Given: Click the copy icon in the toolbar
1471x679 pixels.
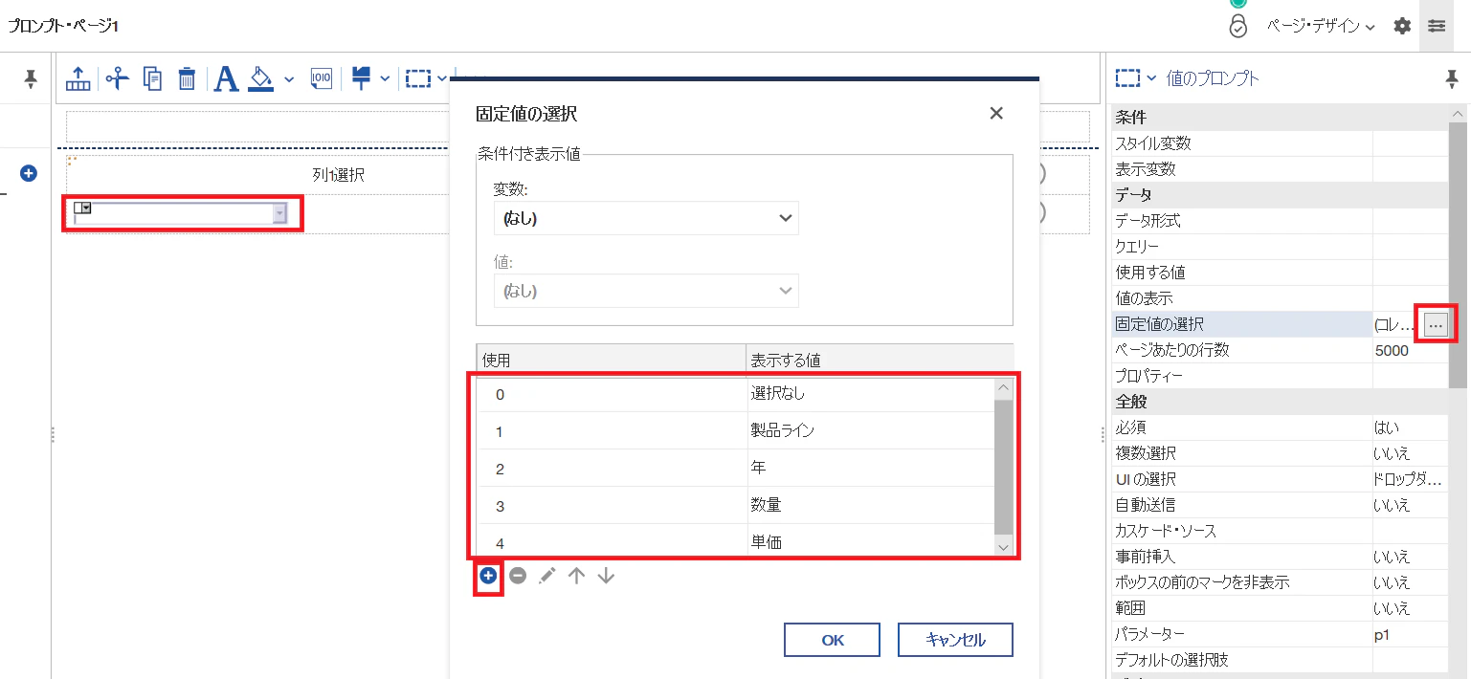Looking at the screenshot, I should [152, 78].
